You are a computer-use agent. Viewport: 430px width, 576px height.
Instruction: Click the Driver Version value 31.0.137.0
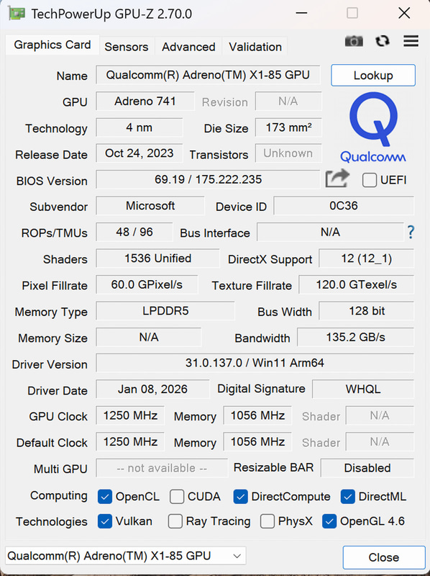pyautogui.click(x=255, y=363)
